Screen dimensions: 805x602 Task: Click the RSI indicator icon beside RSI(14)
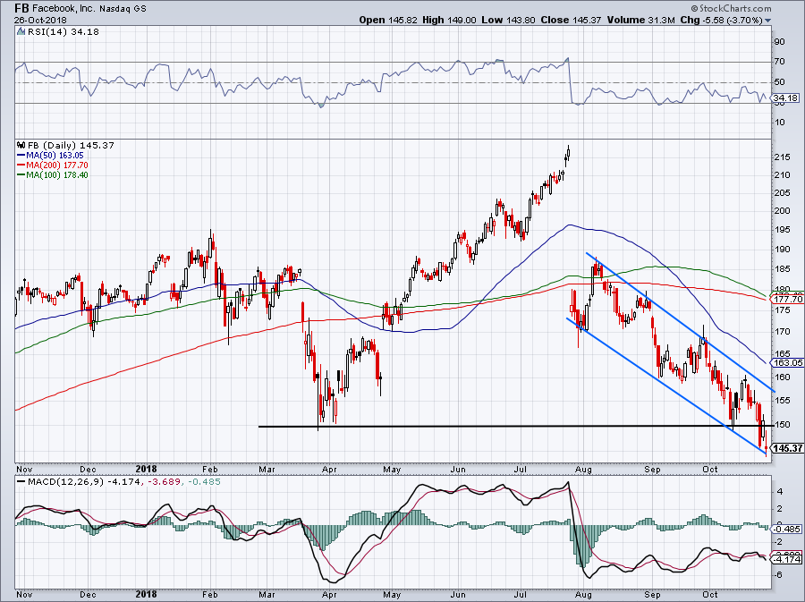tap(21, 31)
